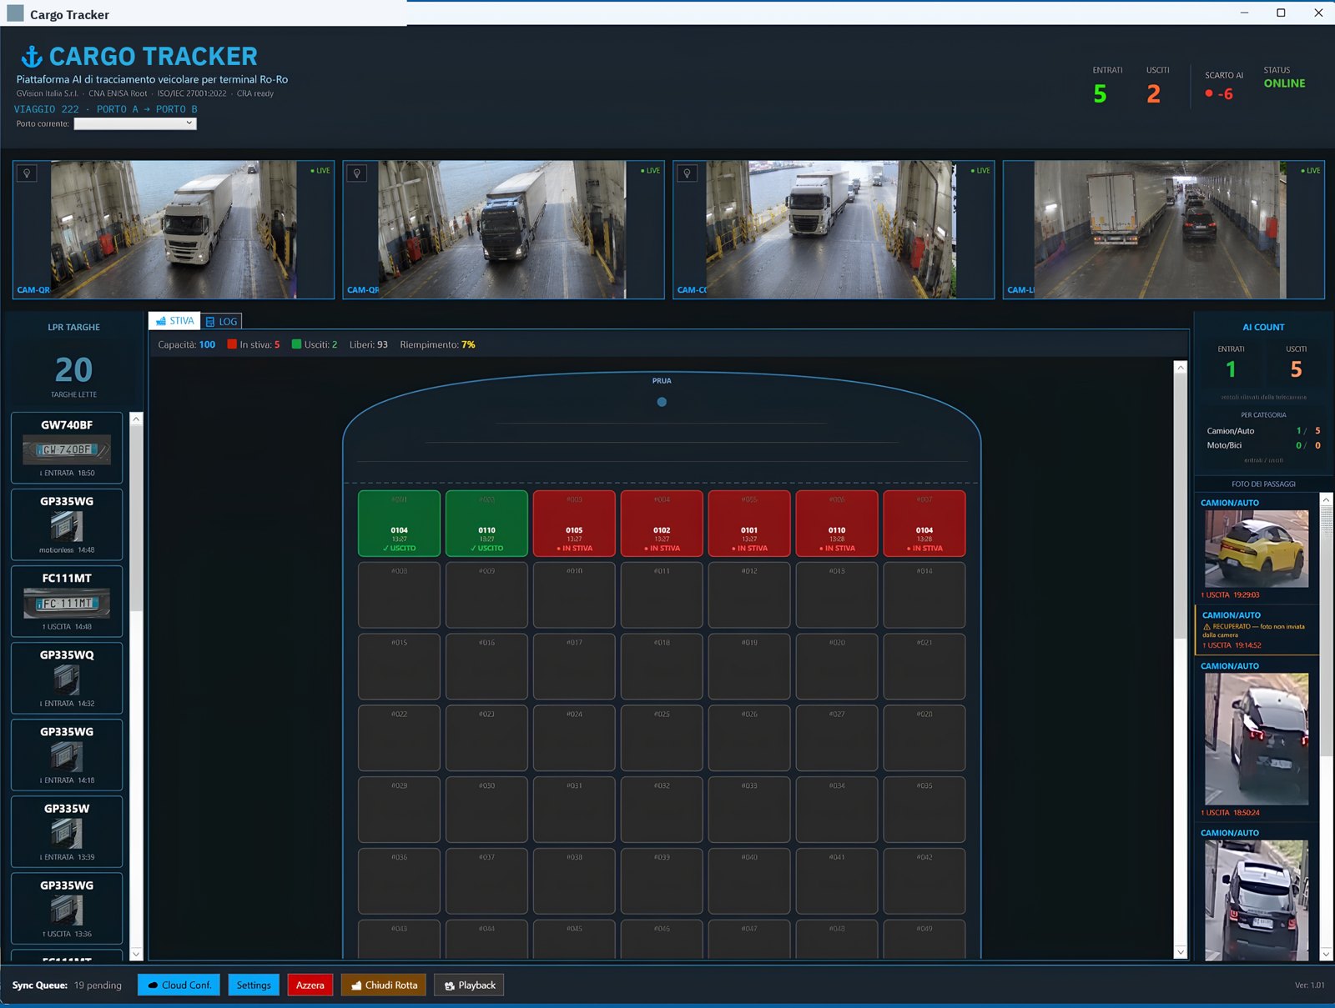Click the ship icon in Chiudi Rotta button
The height and width of the screenshot is (1008, 1335).
356,985
